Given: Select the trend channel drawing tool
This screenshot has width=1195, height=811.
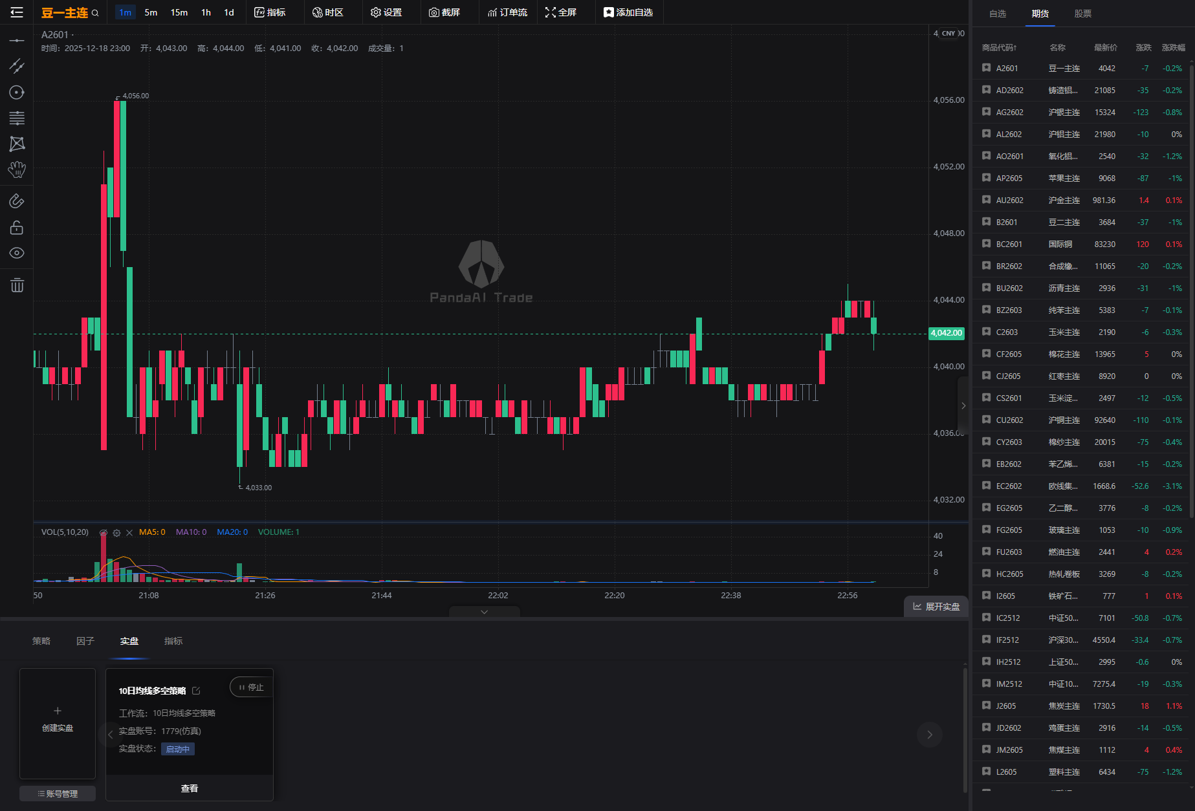Looking at the screenshot, I should click(17, 66).
